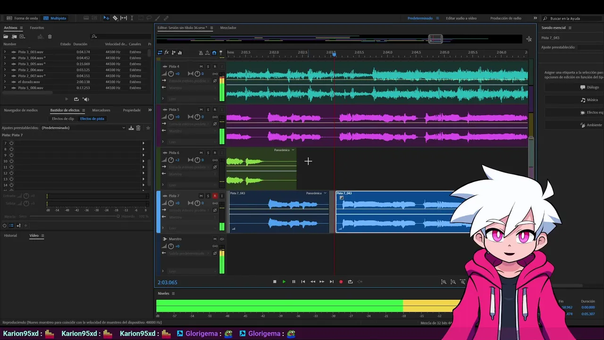
Task: Mute Pista 5 with M button
Action: point(201,110)
